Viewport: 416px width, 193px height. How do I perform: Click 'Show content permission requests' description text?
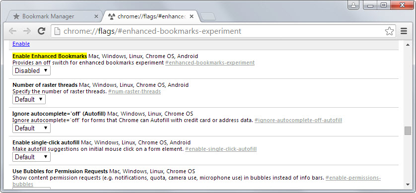point(168,178)
